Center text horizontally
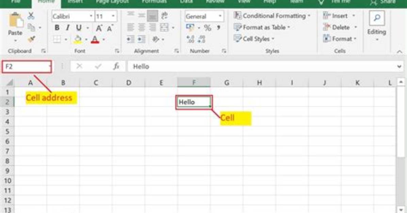The height and width of the screenshot is (213, 407). (142, 27)
